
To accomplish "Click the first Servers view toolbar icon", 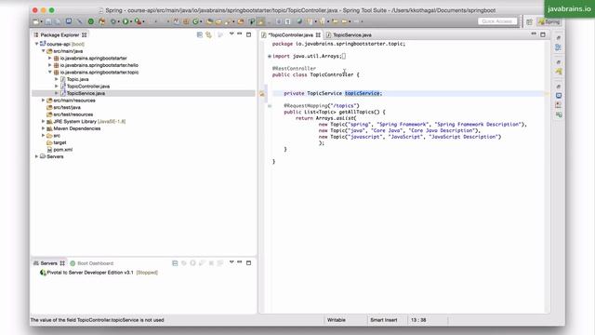I will [x=175, y=262].
